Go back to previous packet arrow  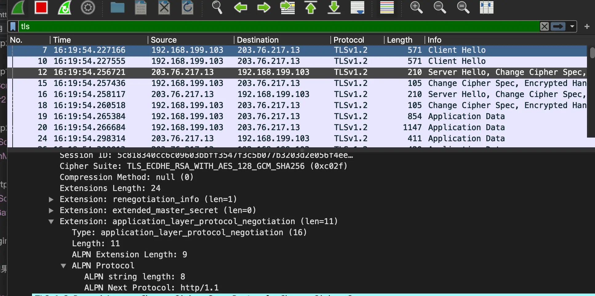tap(241, 7)
